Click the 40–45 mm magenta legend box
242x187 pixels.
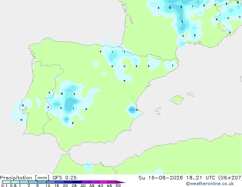pos(103,182)
